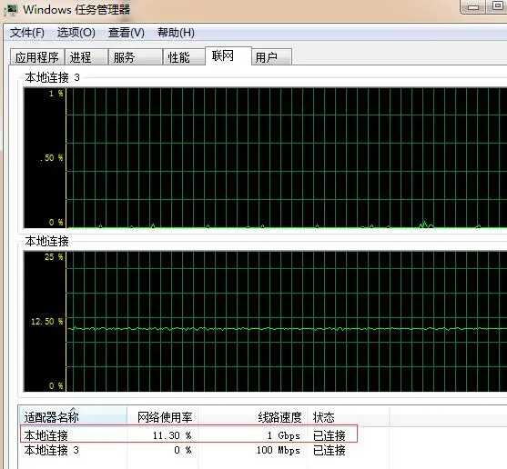Screen dimensions: 507x469
Task: Maximize the Task Manager window
Action: 497,6
